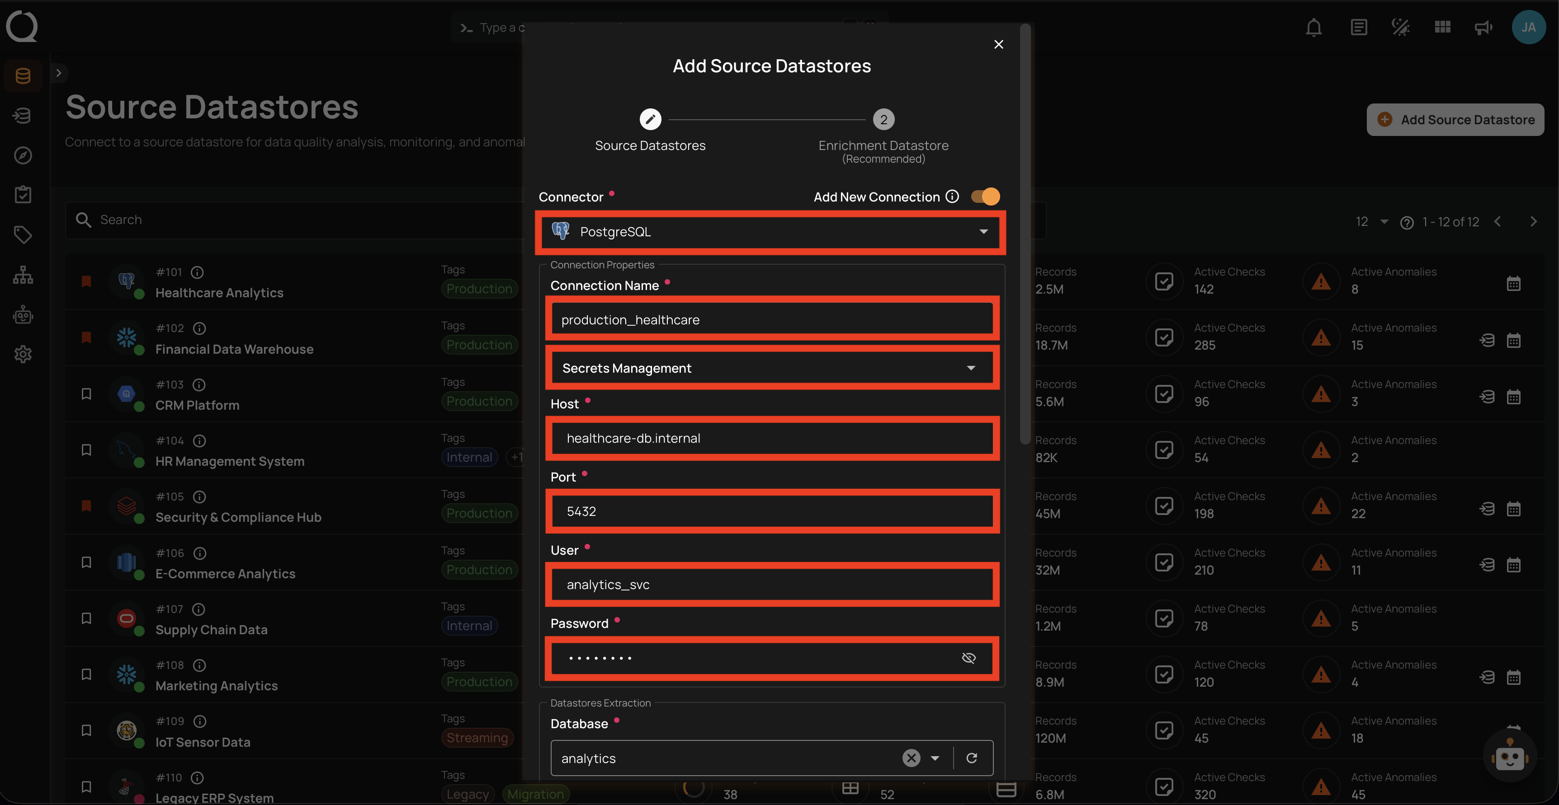Clear the analytics database selection
Screen dimensions: 1559x805
coord(911,758)
